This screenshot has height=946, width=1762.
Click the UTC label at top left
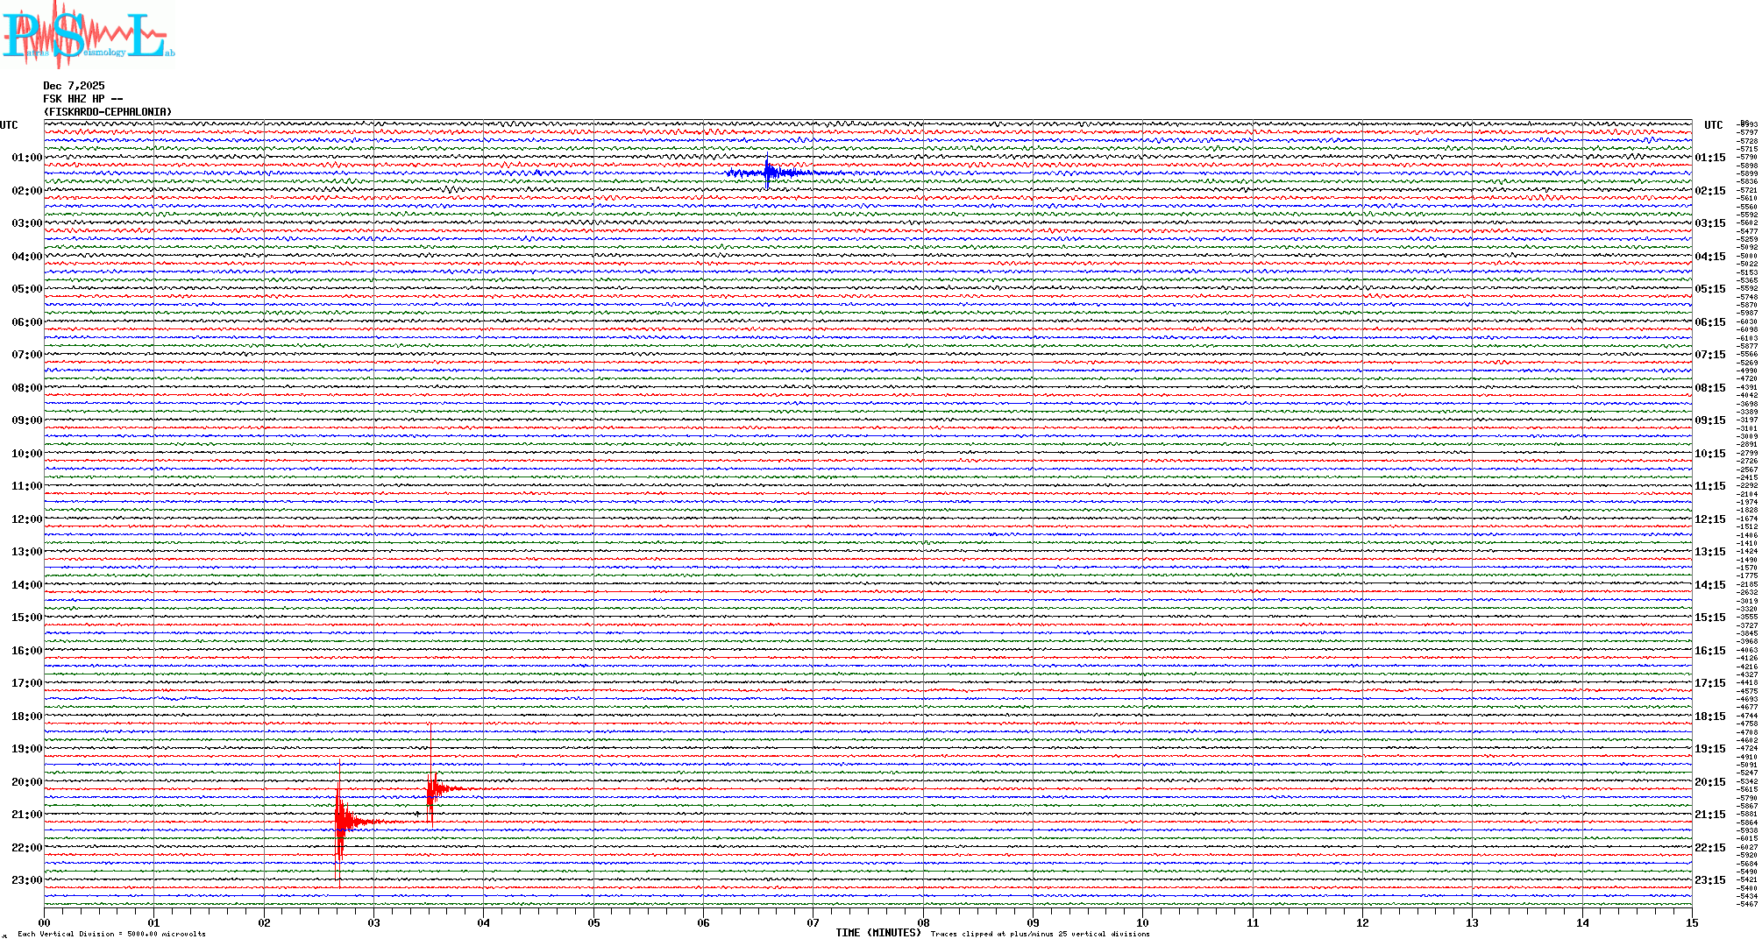pos(9,125)
